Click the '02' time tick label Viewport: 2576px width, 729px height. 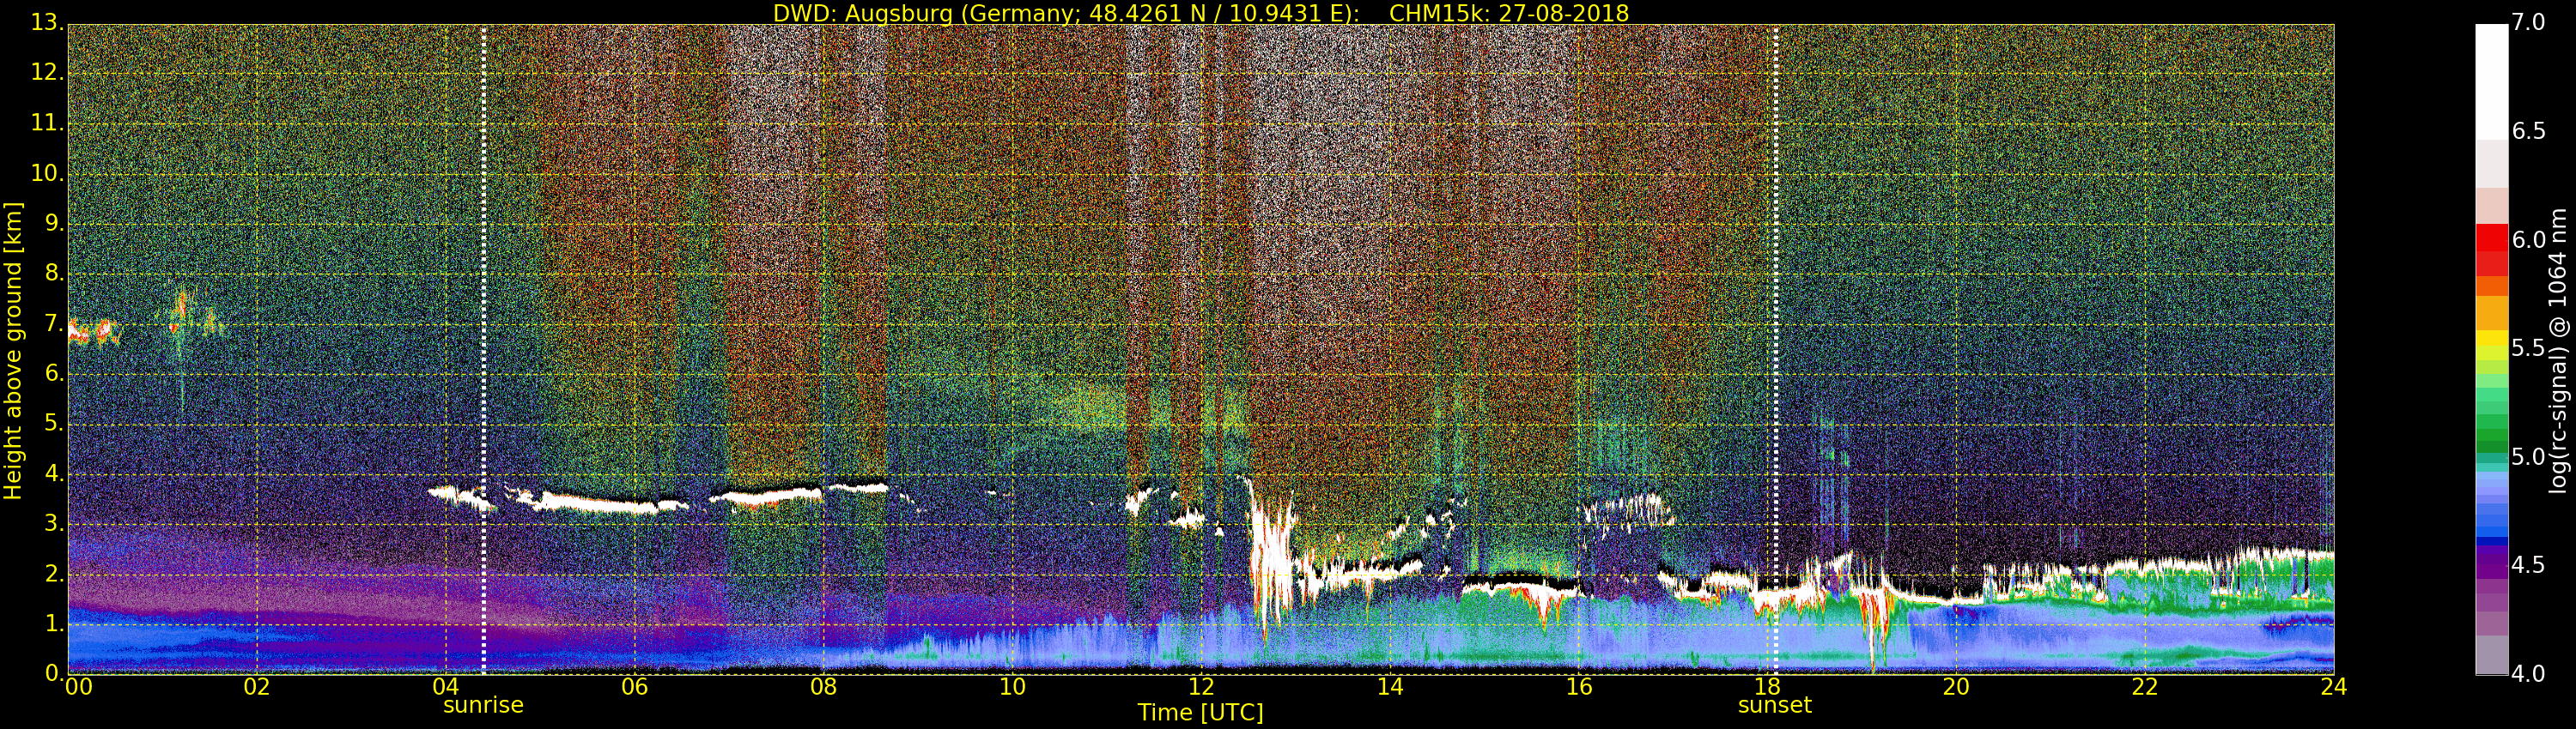pyautogui.click(x=257, y=687)
